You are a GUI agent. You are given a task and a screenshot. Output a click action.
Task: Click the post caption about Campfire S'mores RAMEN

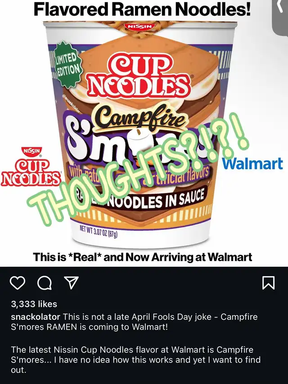[134, 322]
